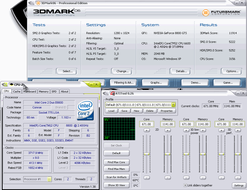
Task: Open results Options... in 3DMark06
Action: (x=232, y=71)
